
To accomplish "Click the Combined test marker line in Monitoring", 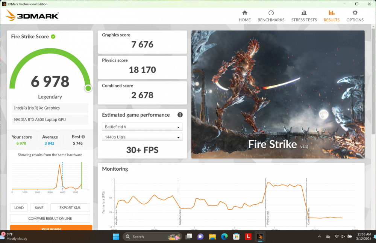I will click(x=306, y=202).
